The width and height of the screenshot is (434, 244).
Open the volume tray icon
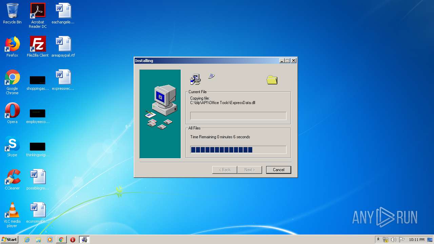pos(394,240)
